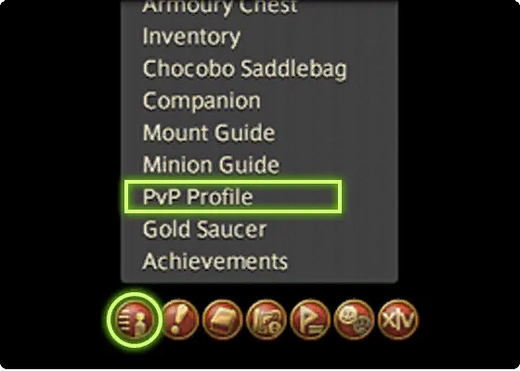Select the Companion menu entry
The image size is (520, 371).
coord(201,101)
